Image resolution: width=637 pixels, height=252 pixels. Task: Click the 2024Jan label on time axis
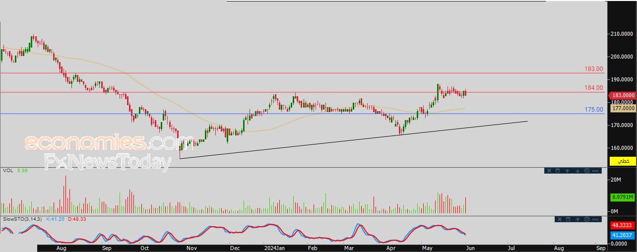point(275,248)
